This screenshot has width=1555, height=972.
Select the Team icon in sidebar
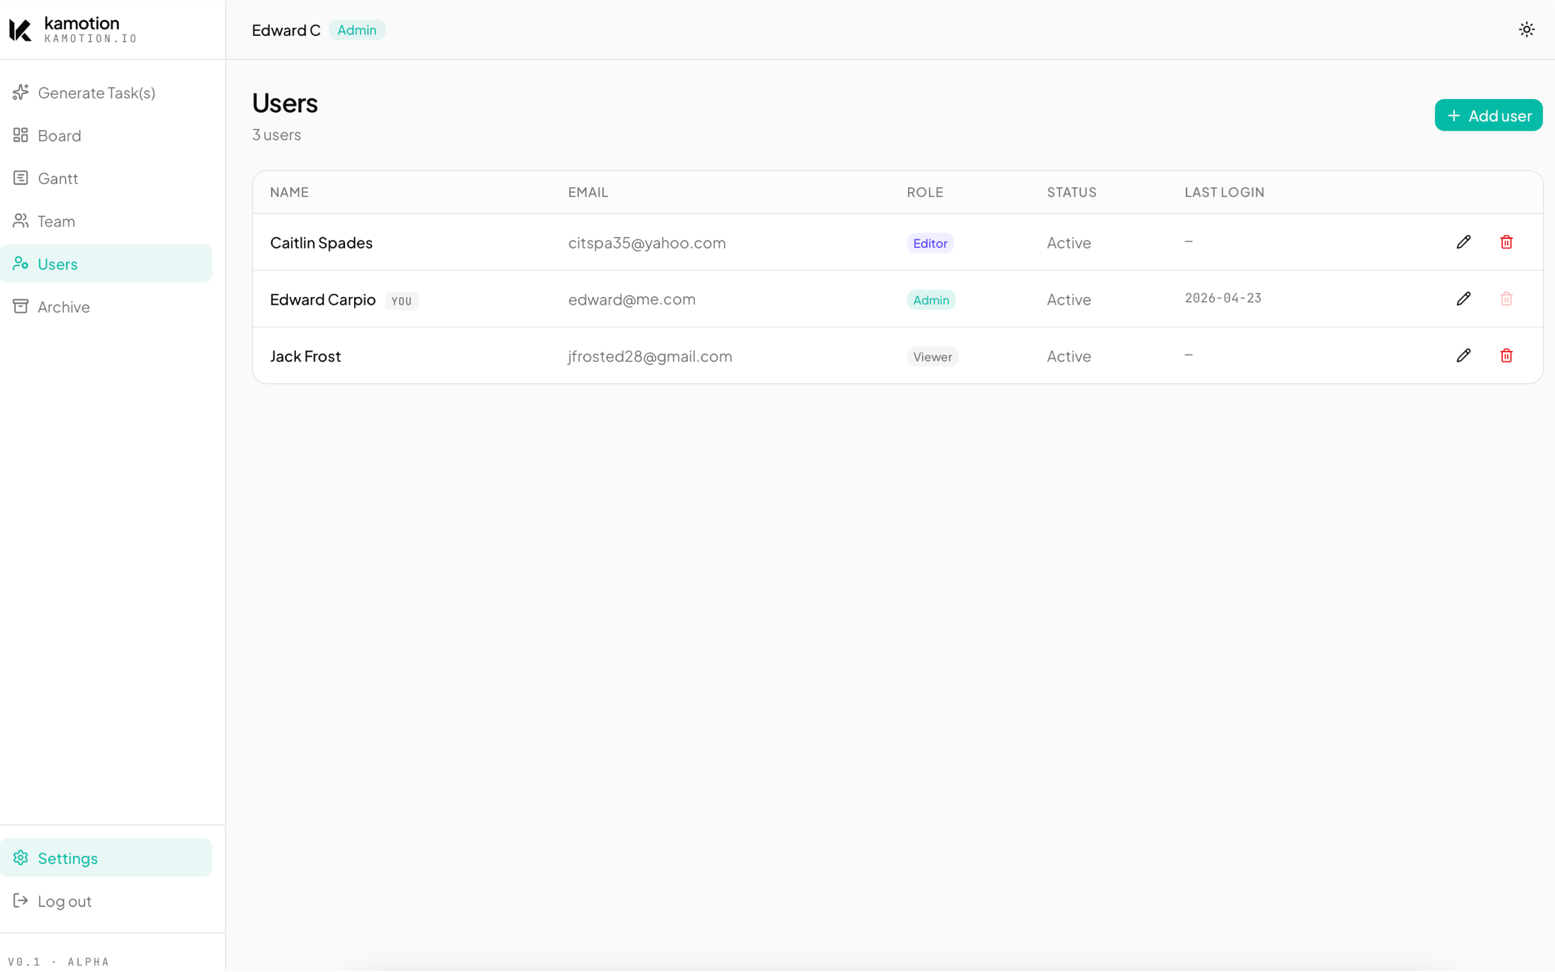click(x=21, y=221)
